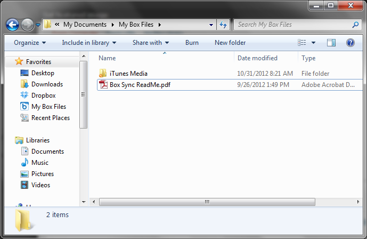This screenshot has width=367, height=239.
Task: Click the Libraries folder icon
Action: point(19,140)
